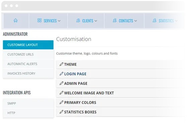Image resolution: width=187 pixels, height=131 pixels.
Task: Click the pencil icon beside Theme
Action: pos(61,64)
